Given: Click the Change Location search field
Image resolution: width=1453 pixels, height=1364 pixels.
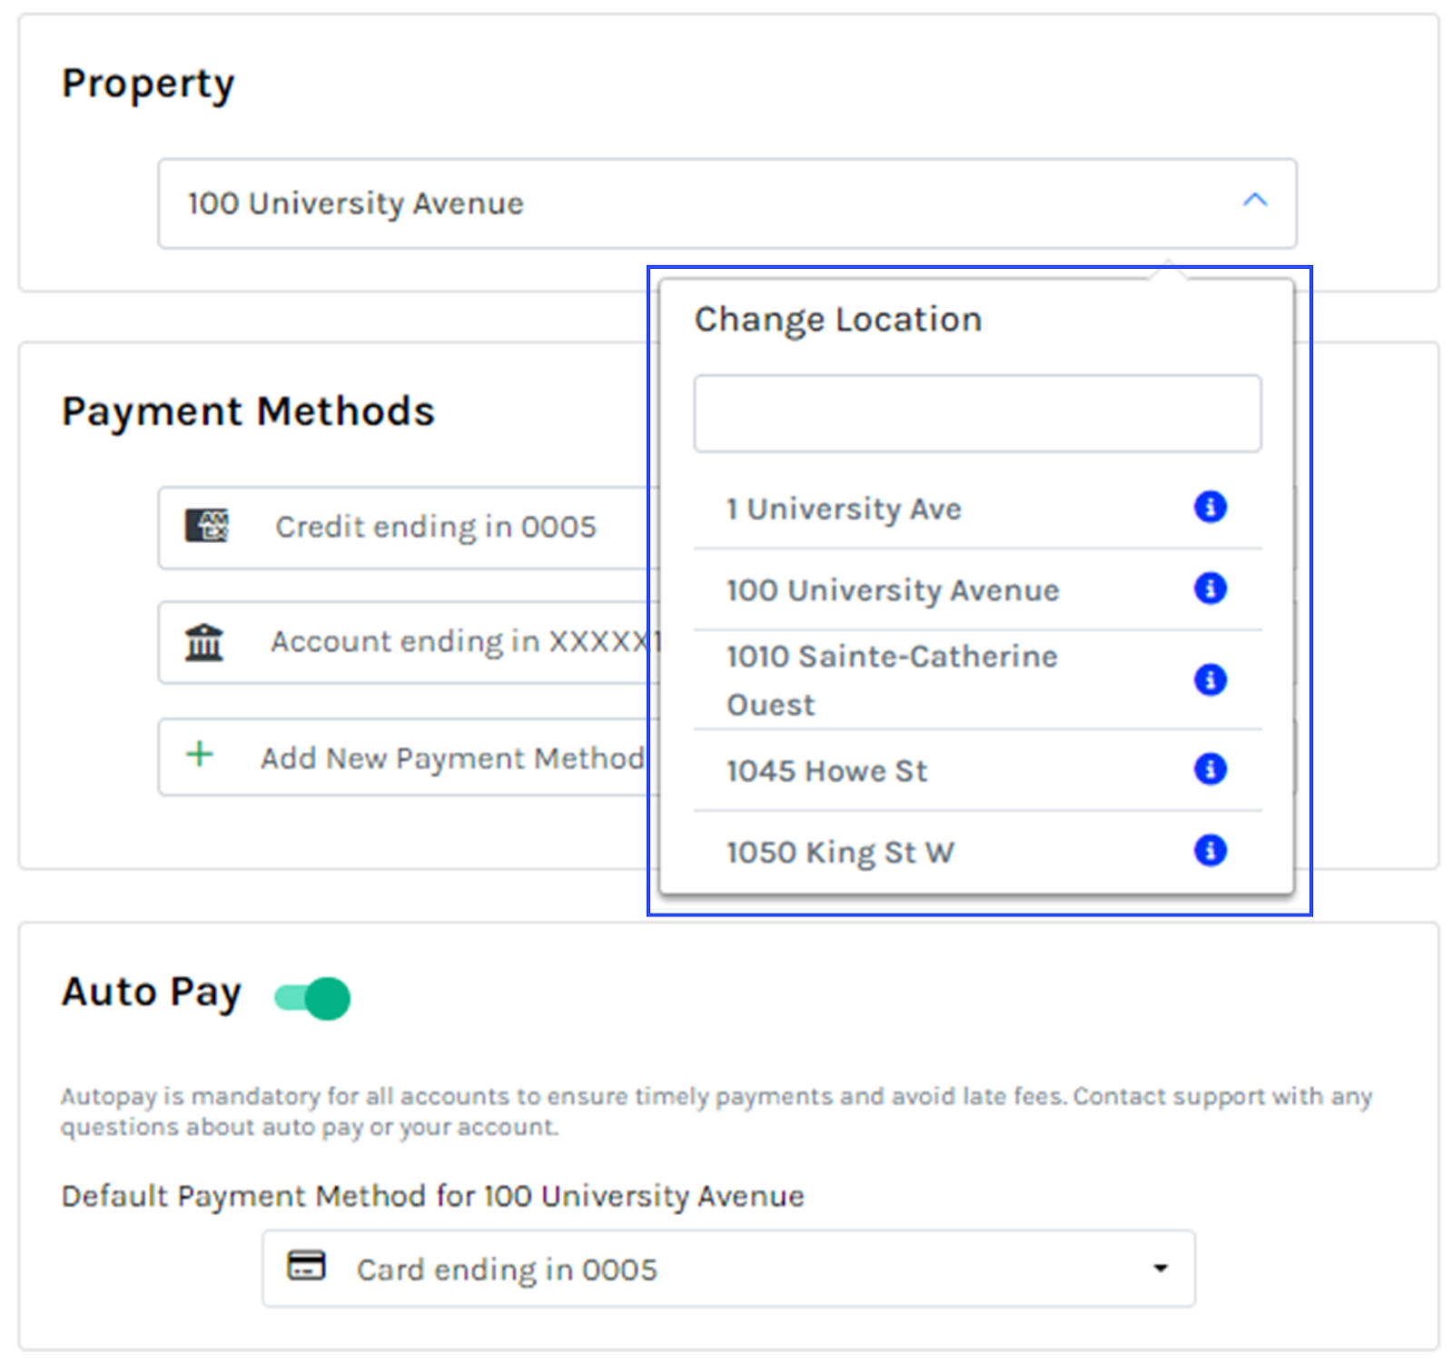Looking at the screenshot, I should coord(976,412).
